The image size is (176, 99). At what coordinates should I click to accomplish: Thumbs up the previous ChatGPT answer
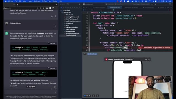pyautogui.click(x=52, y=16)
